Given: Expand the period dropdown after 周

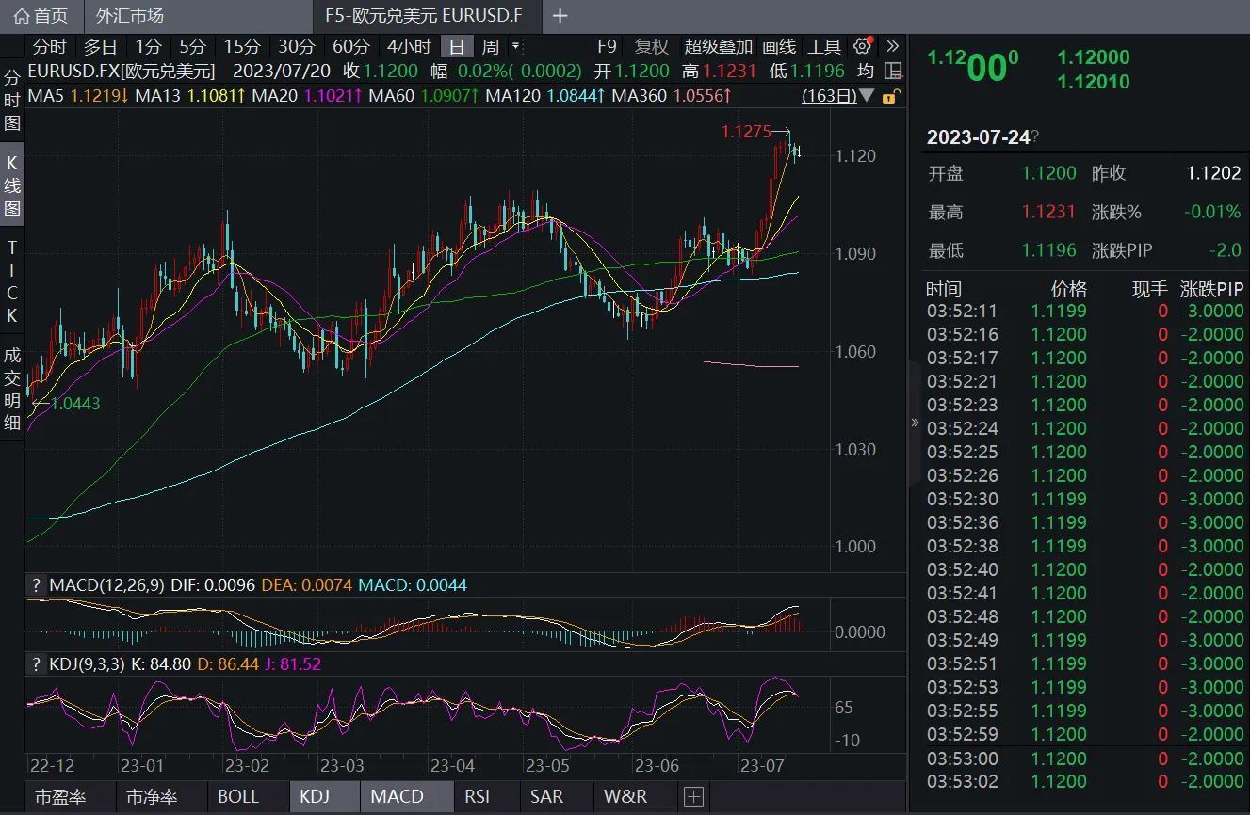Looking at the screenshot, I should point(515,45).
